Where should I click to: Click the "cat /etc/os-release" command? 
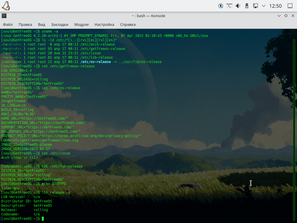coord(61,88)
